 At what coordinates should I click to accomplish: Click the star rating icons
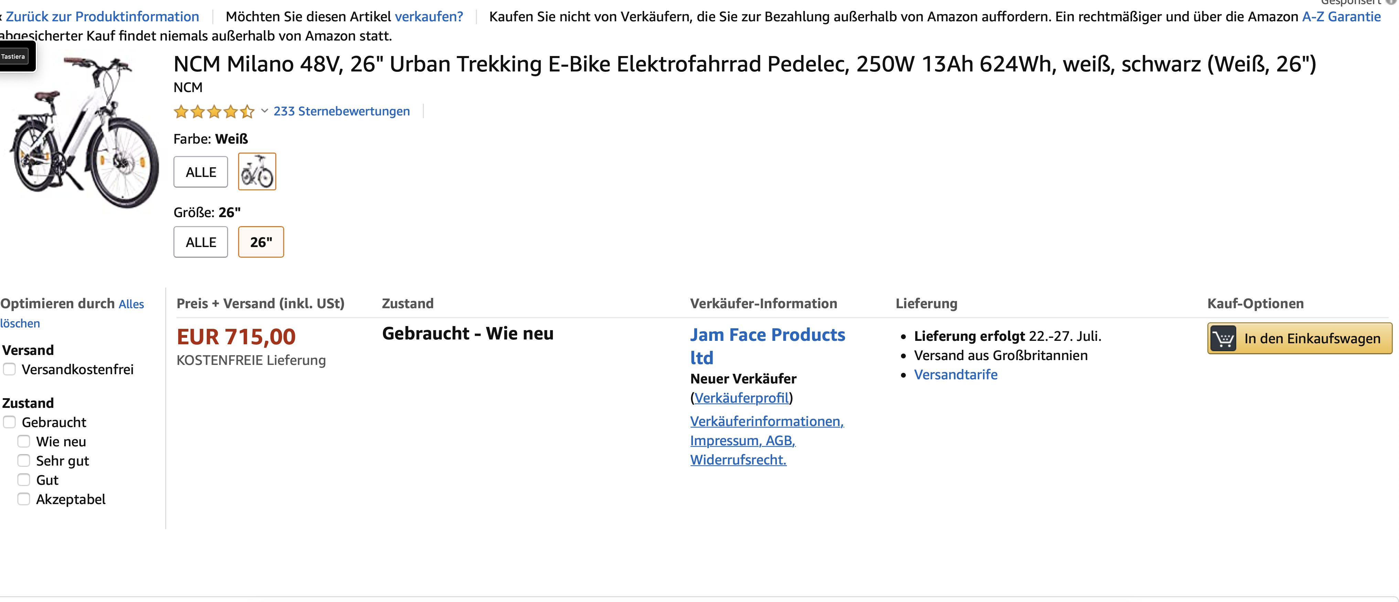pyautogui.click(x=214, y=112)
